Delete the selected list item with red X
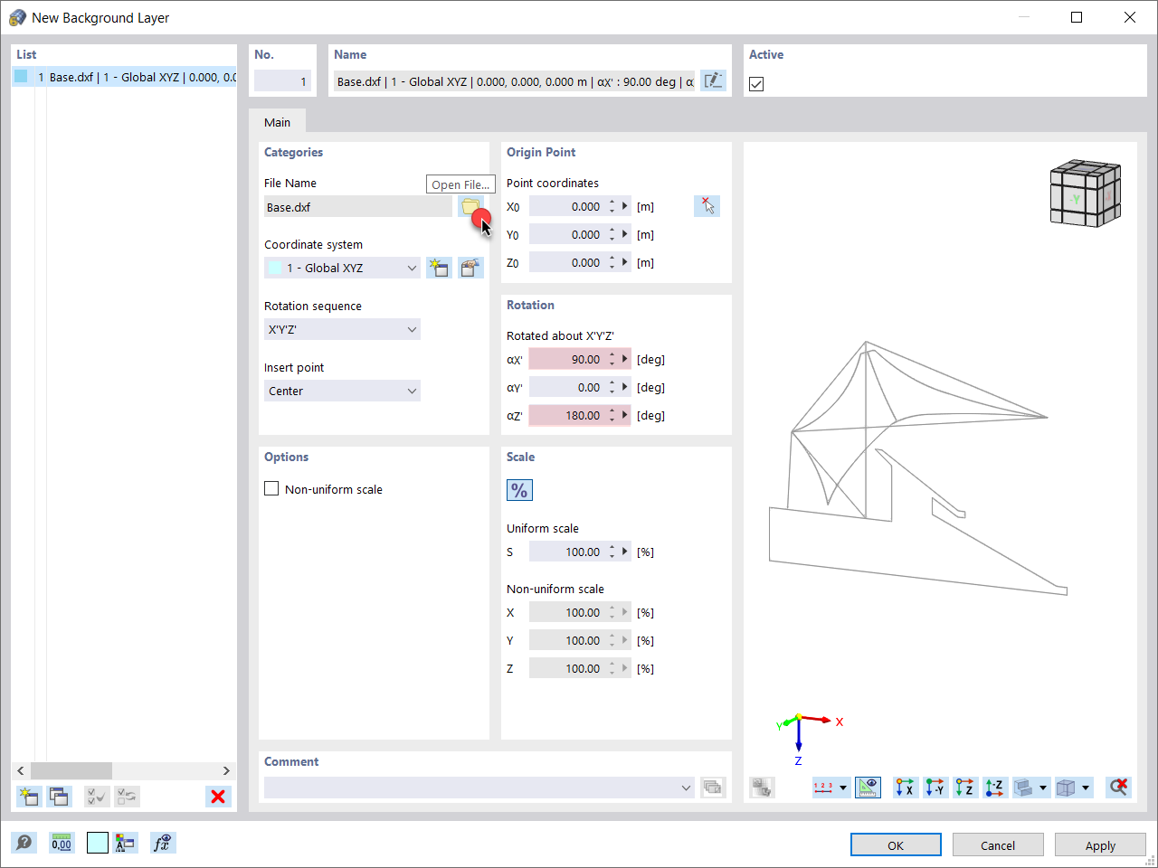Image resolution: width=1158 pixels, height=868 pixels. click(x=218, y=797)
